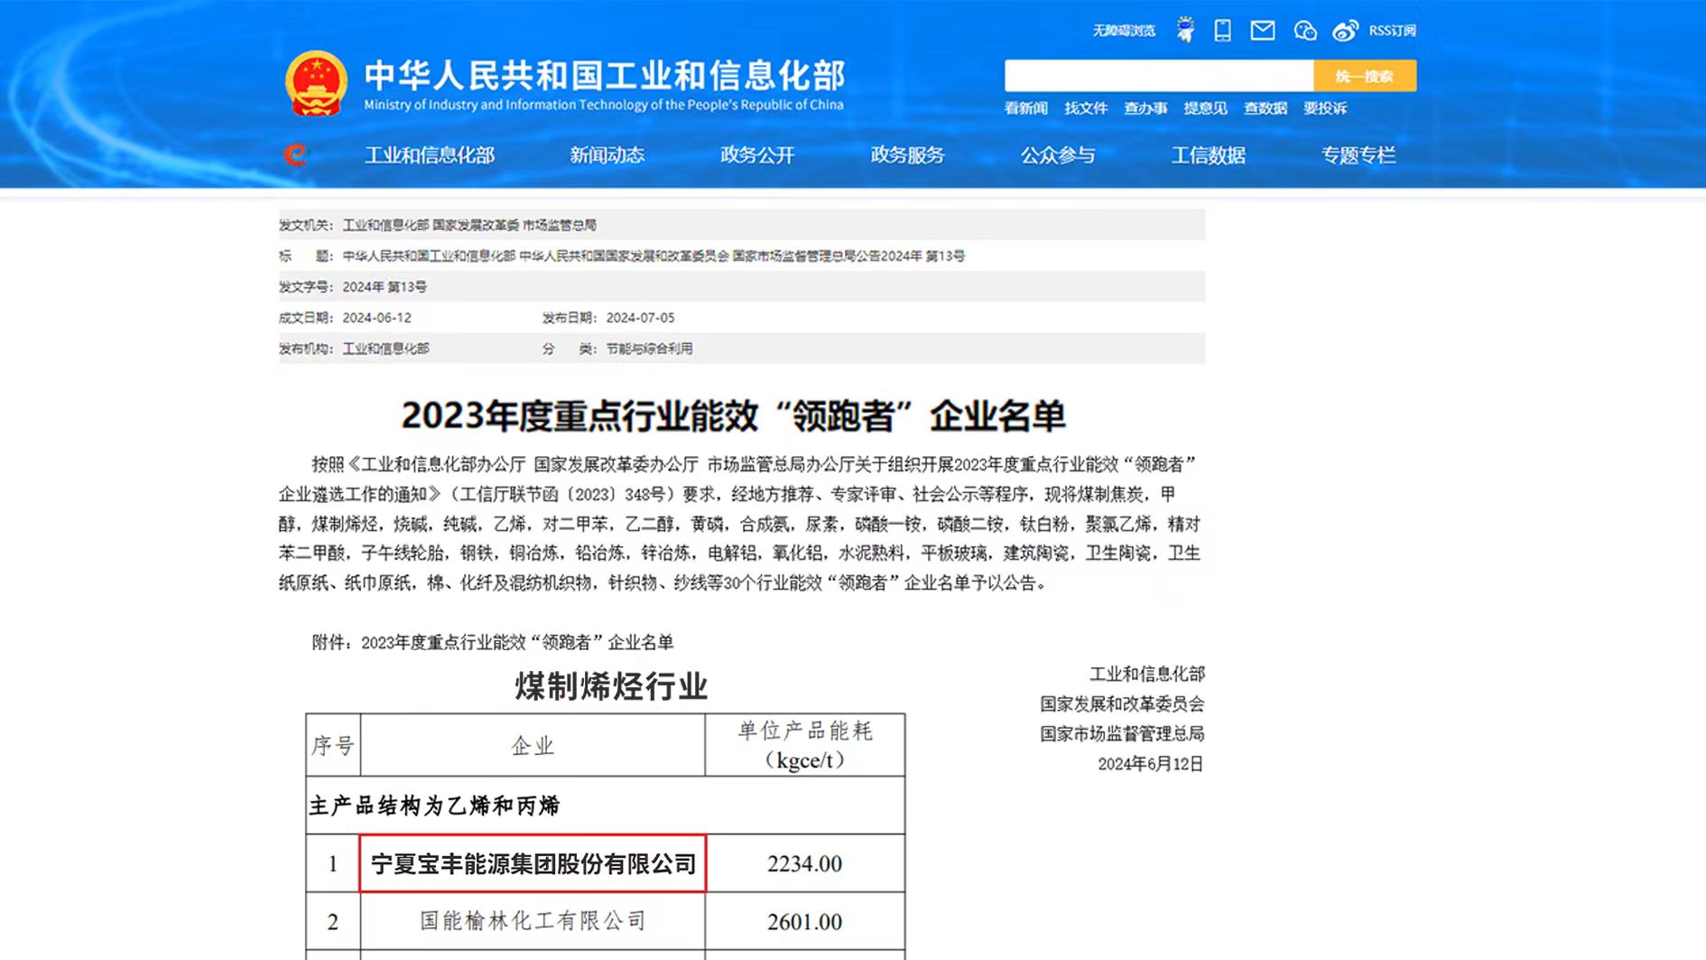Go to 公众参与 in navigation bar

[1057, 155]
